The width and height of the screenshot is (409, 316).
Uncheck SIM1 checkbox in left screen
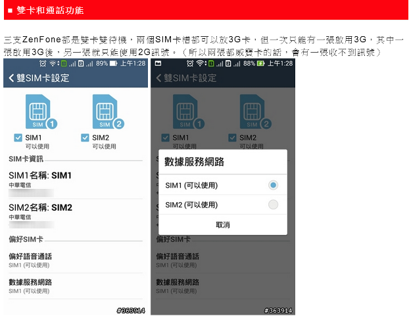coord(18,138)
